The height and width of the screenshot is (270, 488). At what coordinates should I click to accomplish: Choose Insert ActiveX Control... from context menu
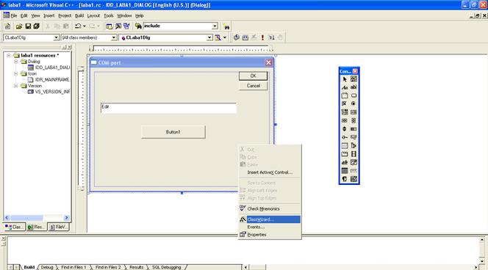coord(270,172)
